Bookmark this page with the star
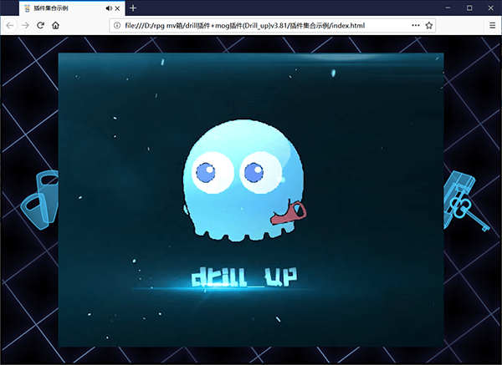This screenshot has height=365, width=502. pos(429,25)
